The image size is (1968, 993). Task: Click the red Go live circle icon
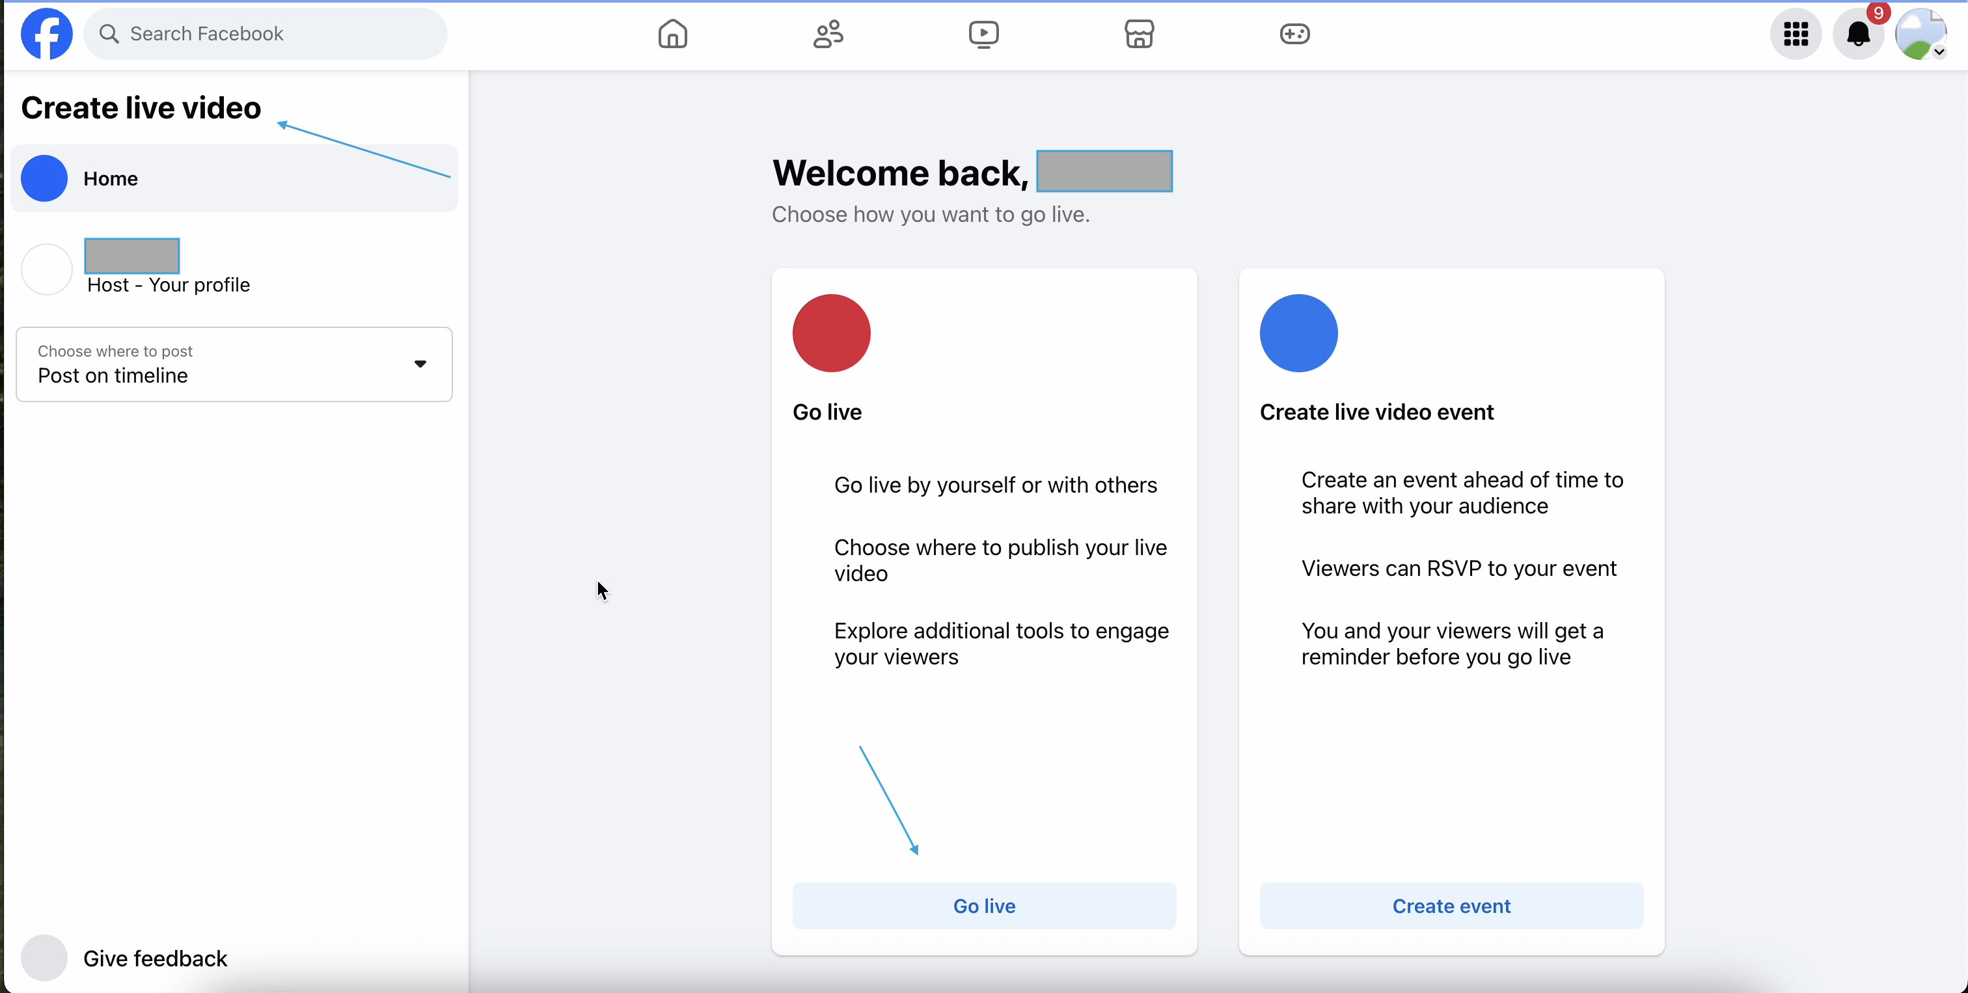click(831, 333)
